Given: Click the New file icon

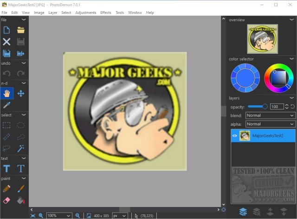Looking at the screenshot, I should coord(6,30).
